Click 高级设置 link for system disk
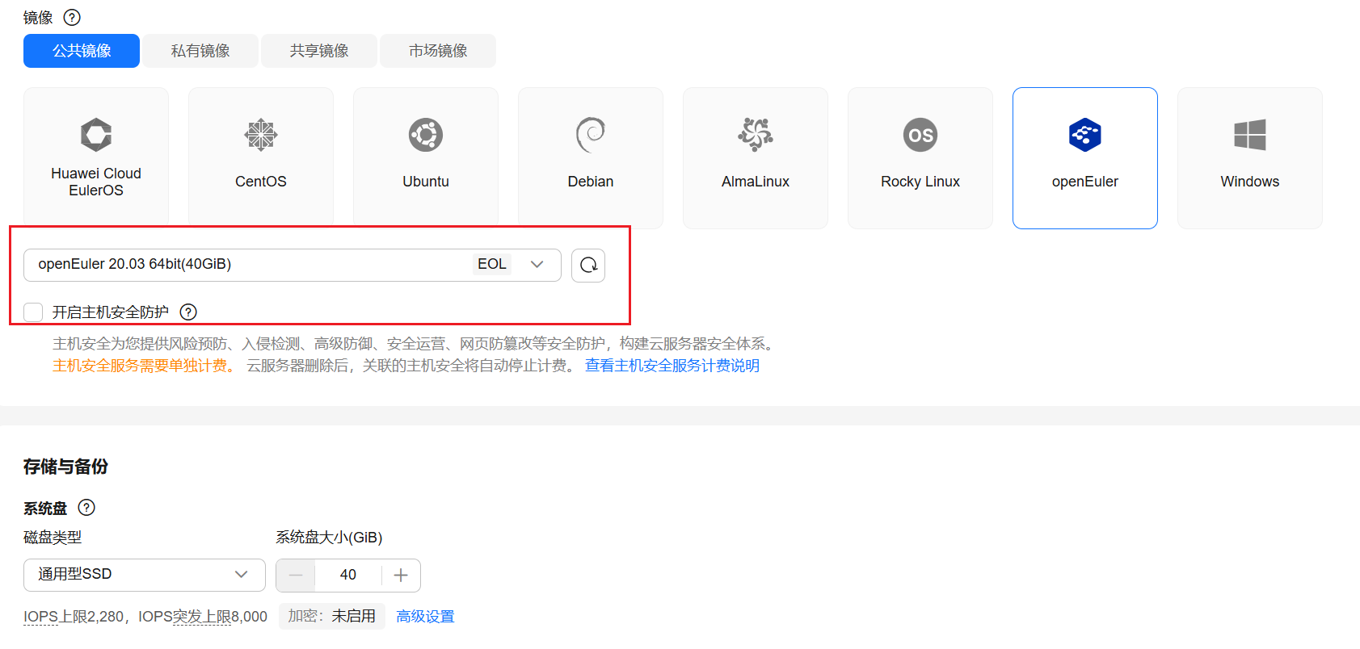Screen dimensions: 1360x649 click(x=425, y=617)
